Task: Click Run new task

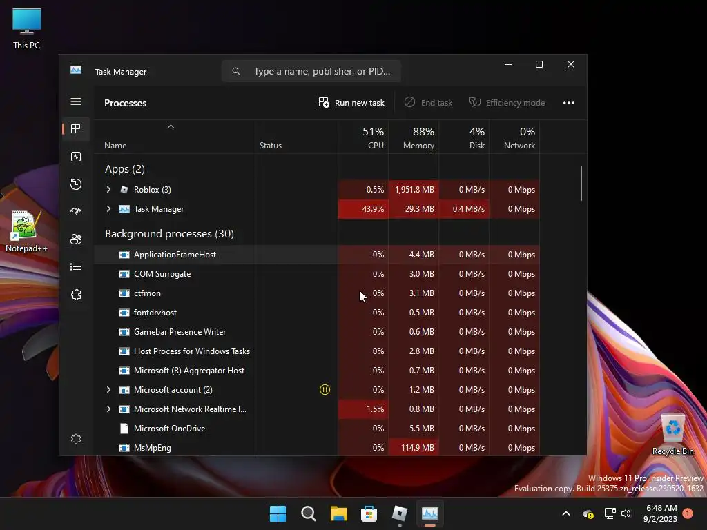Action: pyautogui.click(x=351, y=103)
